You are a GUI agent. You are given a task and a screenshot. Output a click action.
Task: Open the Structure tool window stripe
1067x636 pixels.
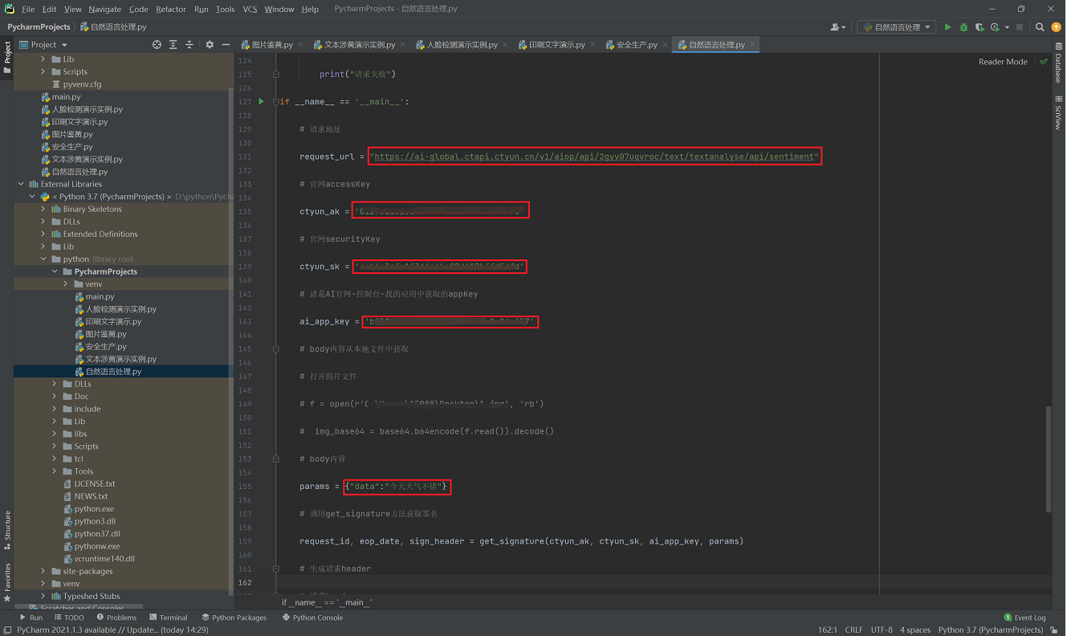pos(7,530)
